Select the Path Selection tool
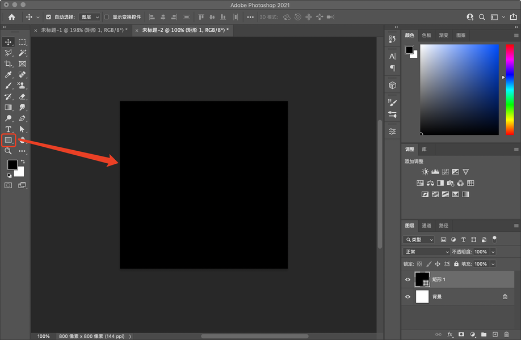The image size is (521, 340). (x=22, y=129)
